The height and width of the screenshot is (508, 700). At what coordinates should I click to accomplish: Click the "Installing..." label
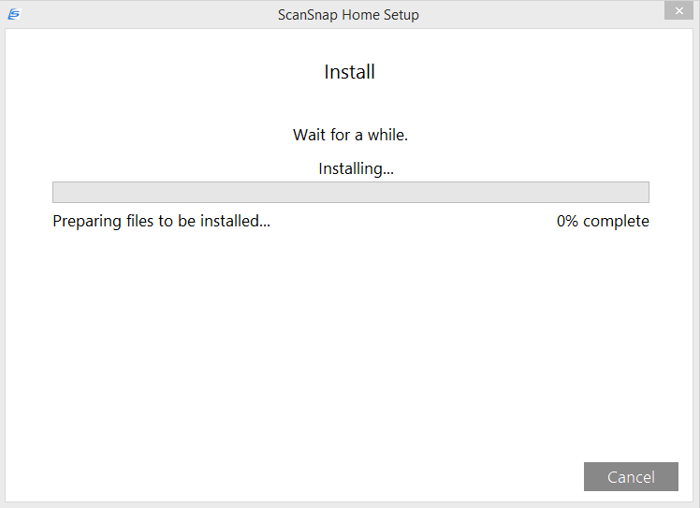coord(356,169)
